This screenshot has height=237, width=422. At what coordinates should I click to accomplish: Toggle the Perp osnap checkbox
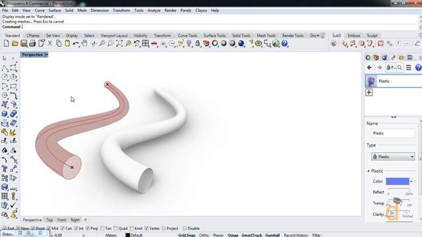[88, 228]
